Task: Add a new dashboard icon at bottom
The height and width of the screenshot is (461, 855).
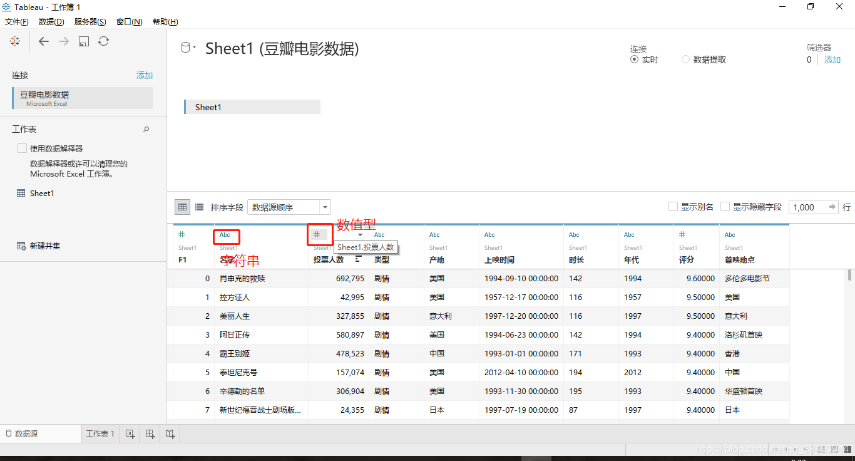Action: coord(150,433)
